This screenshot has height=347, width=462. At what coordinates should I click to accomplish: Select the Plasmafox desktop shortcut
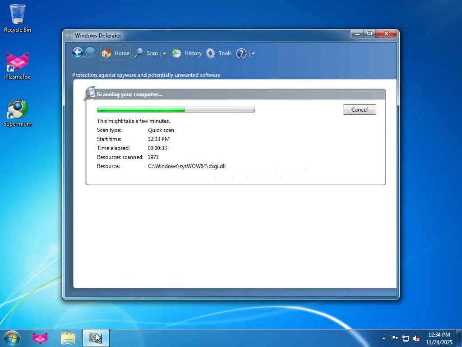[x=18, y=66]
